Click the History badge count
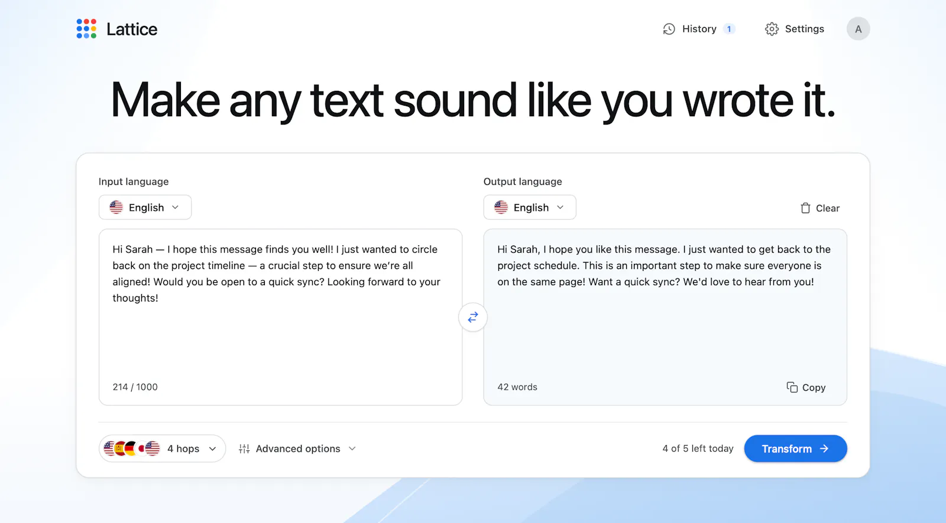The image size is (946, 523). click(x=729, y=29)
